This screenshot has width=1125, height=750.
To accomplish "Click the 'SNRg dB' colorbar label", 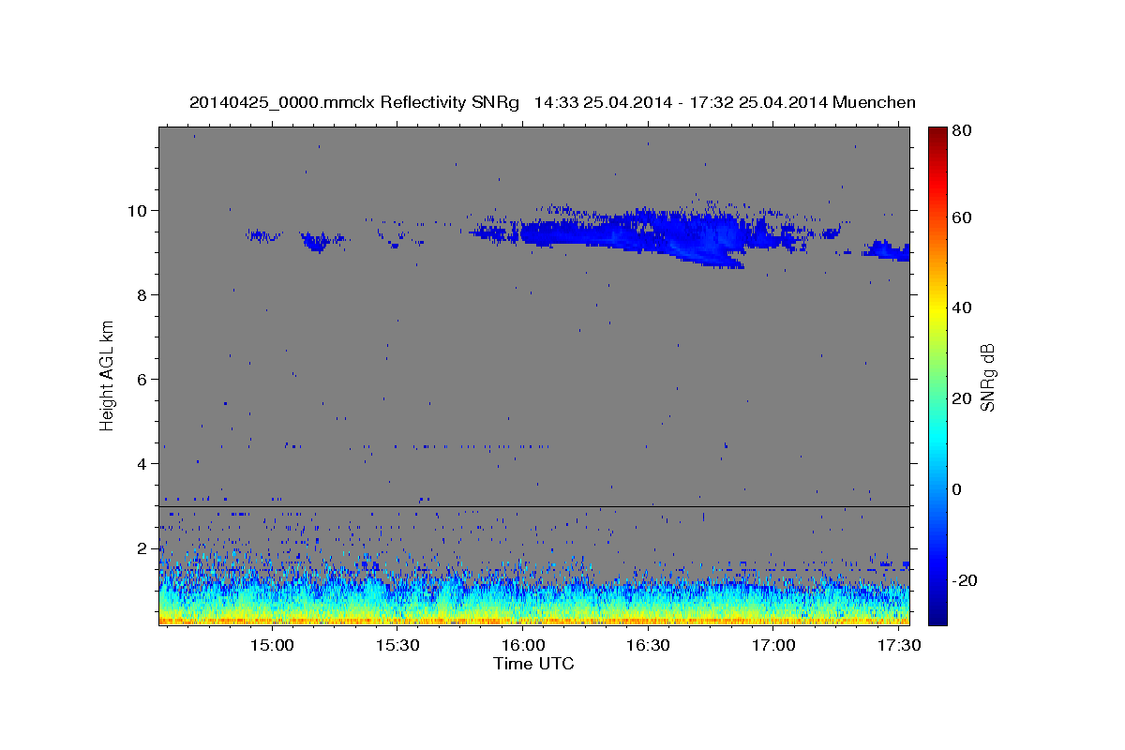I will pyautogui.click(x=987, y=377).
